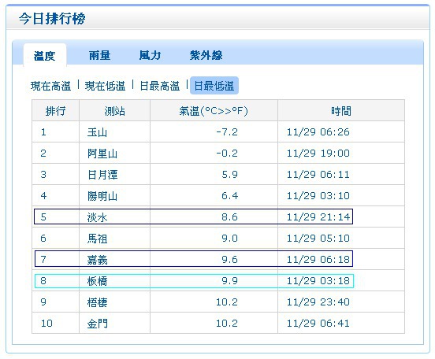Select the 日最低溫 sub-tab

pos(214,86)
